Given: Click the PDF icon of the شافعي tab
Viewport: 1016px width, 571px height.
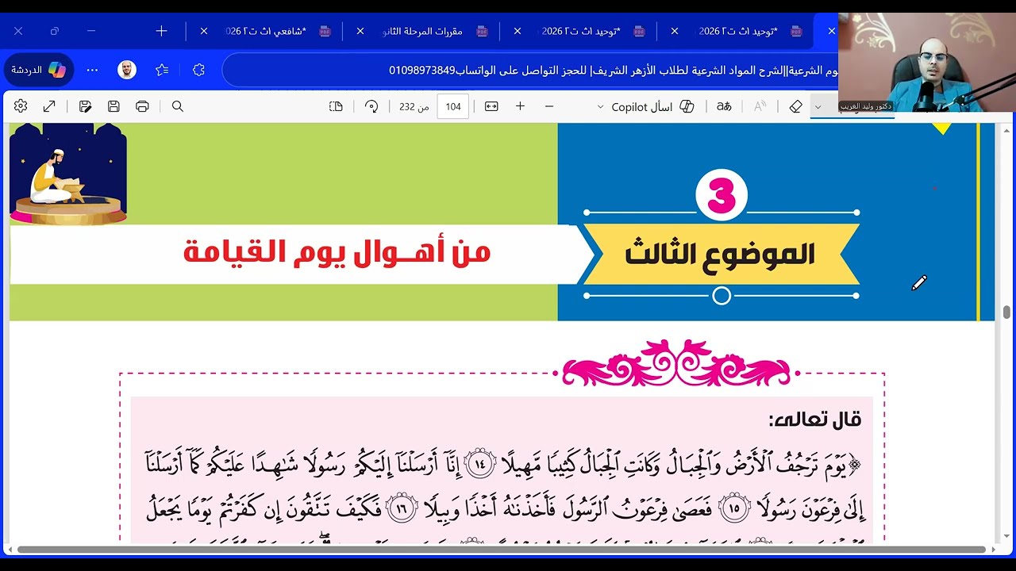Looking at the screenshot, I should tap(325, 31).
